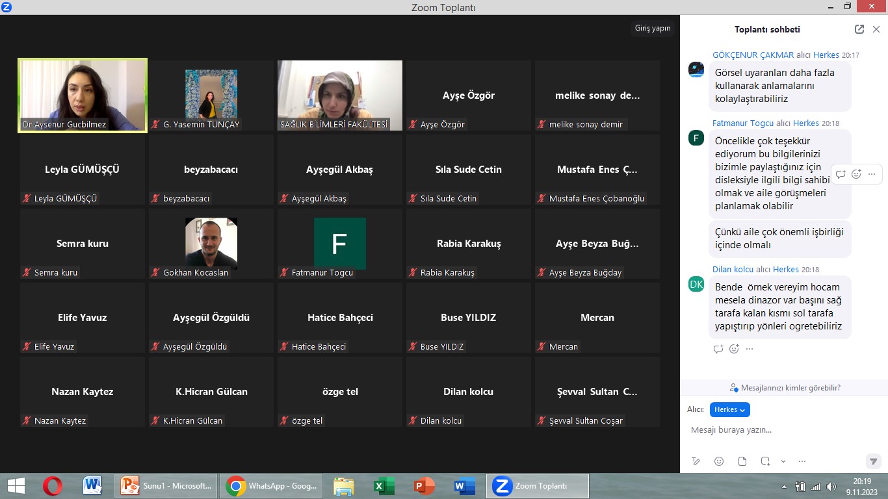Open the Opera browser from the taskbar
This screenshot has width=888, height=499.
(53, 486)
